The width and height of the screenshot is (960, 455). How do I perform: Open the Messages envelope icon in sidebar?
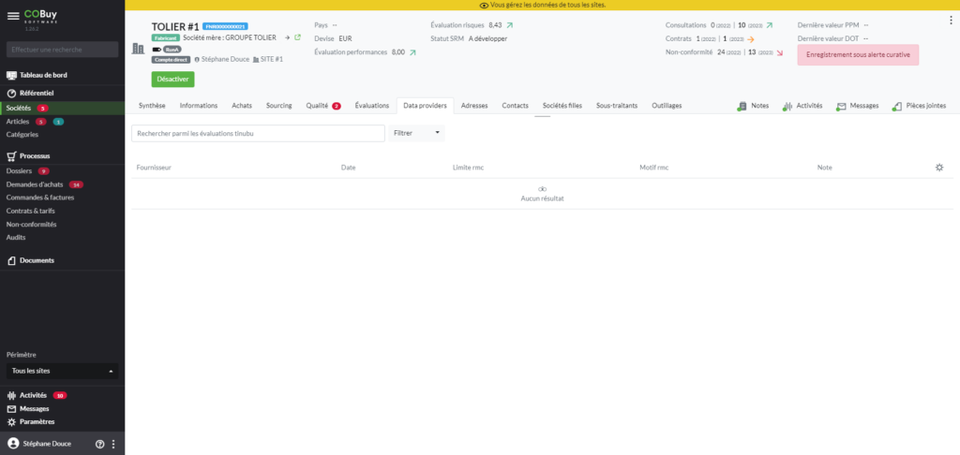(x=12, y=409)
